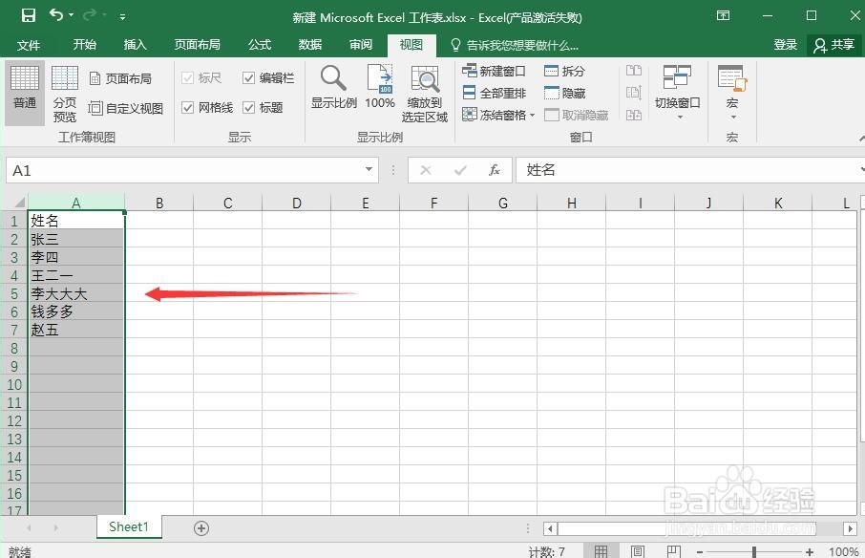
Task: Click cell containing 张三
Action: click(x=75, y=239)
